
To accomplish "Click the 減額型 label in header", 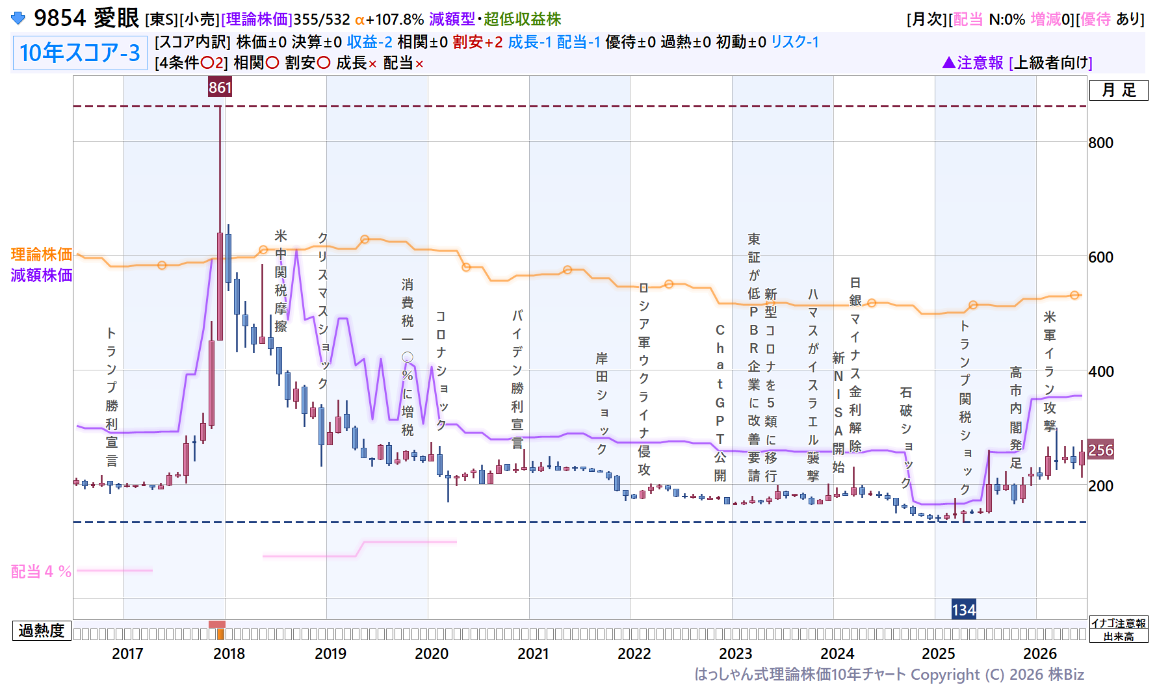I will pos(452,19).
